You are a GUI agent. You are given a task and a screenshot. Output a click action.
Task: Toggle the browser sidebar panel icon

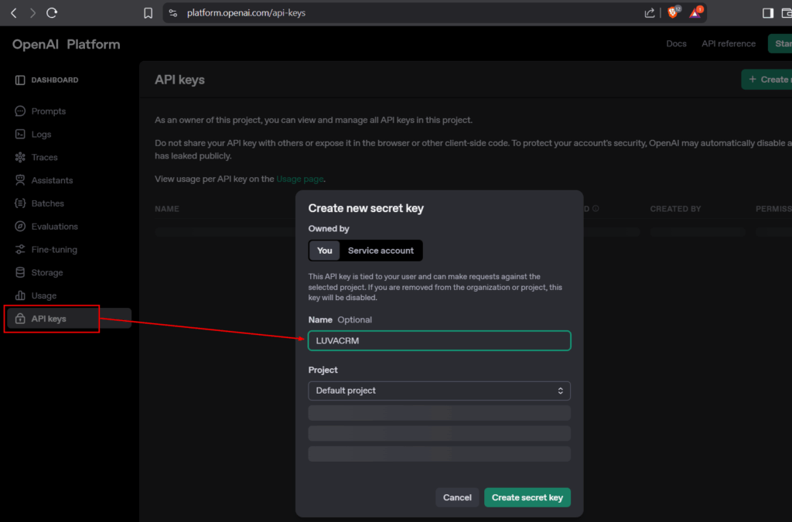[x=768, y=13]
